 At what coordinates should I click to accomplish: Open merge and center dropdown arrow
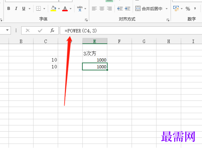point(167,9)
